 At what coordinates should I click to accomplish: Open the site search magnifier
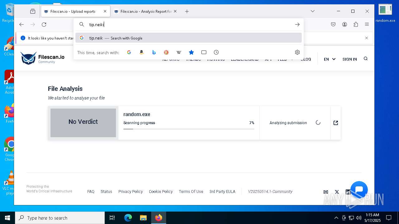click(366, 58)
